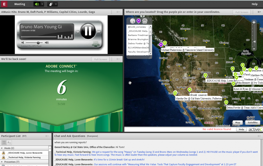Open the AMusic Hits pod options menu

coord(118,12)
